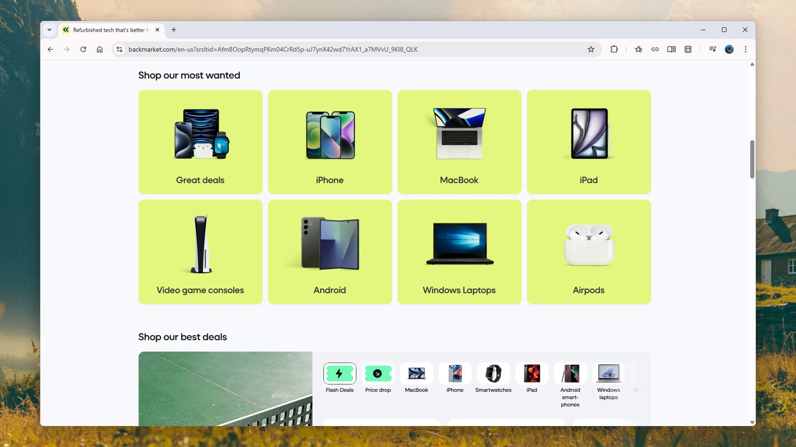Viewport: 796px width, 447px height.
Task: Click the 'Shop our best deals' heading
Action: pyautogui.click(x=183, y=337)
